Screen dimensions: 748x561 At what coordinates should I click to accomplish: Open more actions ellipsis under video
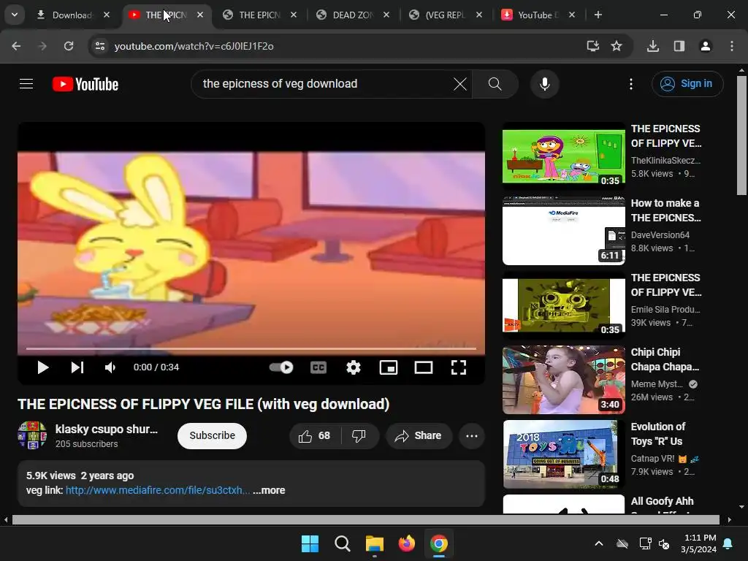point(472,436)
